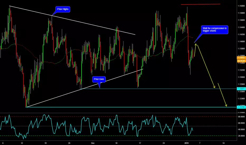Select the red horizontal line above the highs

click(201, 4)
